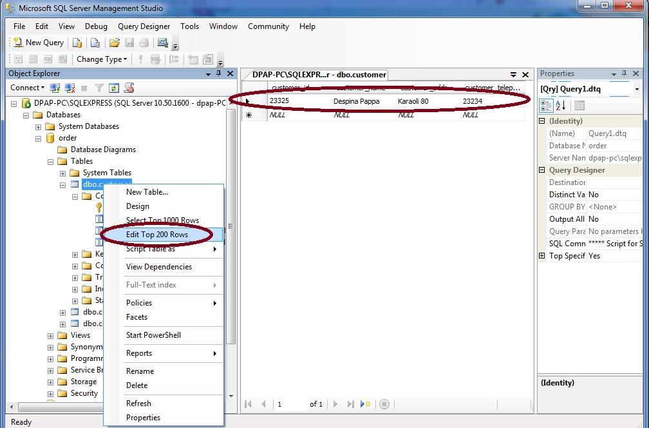This screenshot has height=428, width=649.
Task: Choose Start PowerShell
Action: click(162, 335)
